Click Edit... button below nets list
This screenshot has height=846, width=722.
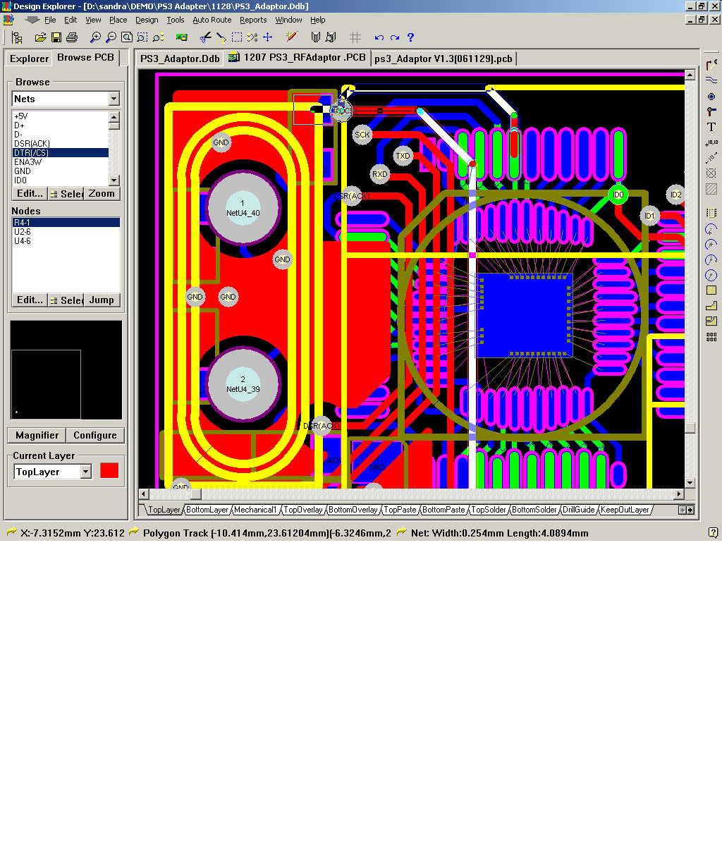(30, 193)
